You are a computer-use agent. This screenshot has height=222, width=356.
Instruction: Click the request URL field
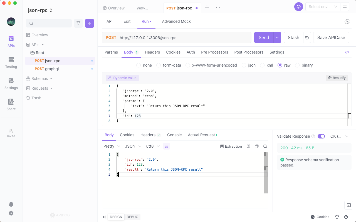[177, 37]
